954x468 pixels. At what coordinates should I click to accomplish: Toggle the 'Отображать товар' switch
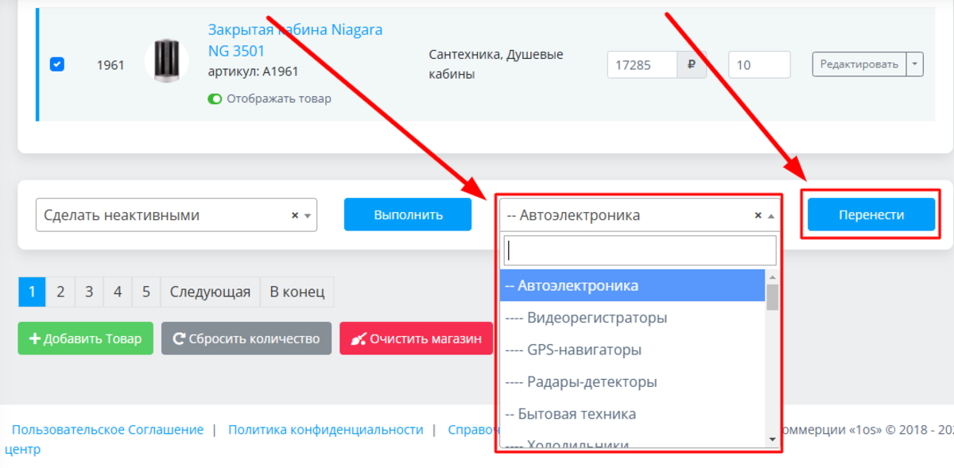(x=215, y=99)
